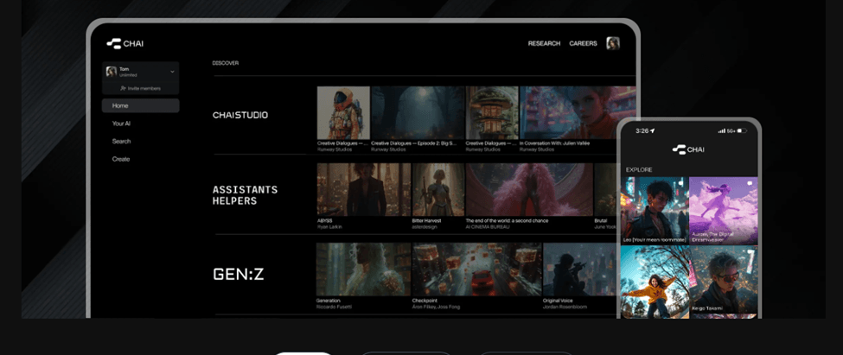Viewport: 843px width, 355px height.
Task: Expand the Tom account dropdown chevron
Action: point(172,72)
